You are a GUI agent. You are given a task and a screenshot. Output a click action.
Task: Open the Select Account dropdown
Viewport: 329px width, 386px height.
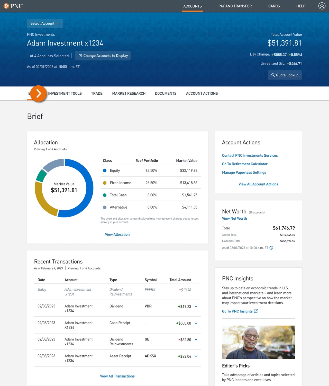click(x=45, y=23)
